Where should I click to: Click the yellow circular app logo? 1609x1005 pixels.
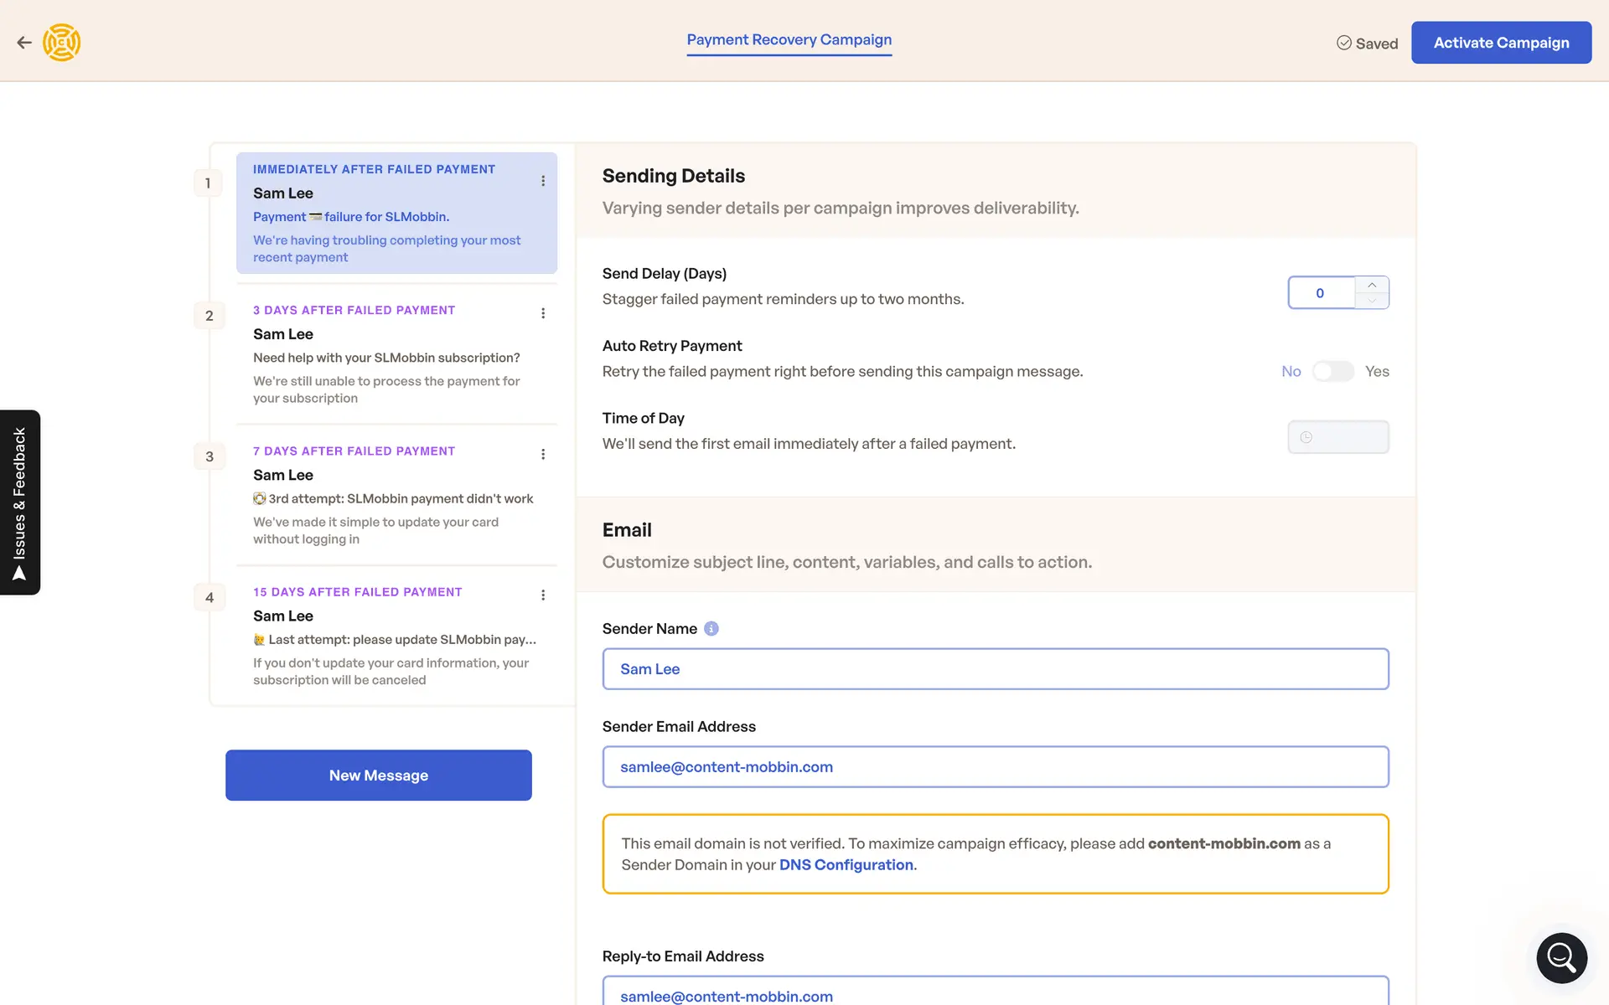[62, 43]
